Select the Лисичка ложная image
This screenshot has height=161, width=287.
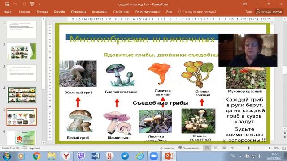click(160, 73)
